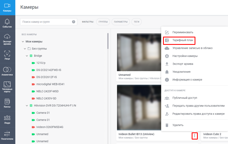Select DS-2CD2142FWD-IS in the tree

pos(49,70)
